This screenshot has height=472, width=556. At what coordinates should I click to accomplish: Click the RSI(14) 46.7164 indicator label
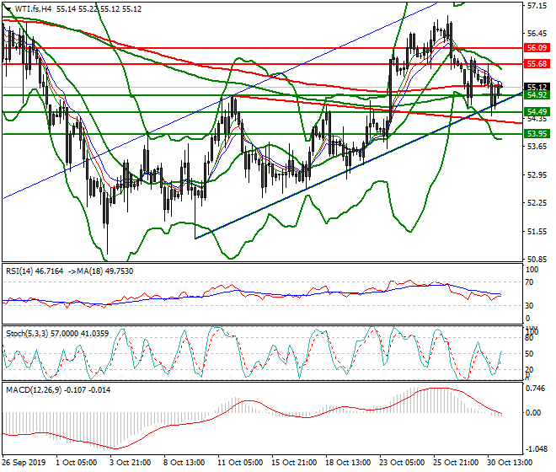pos(35,271)
